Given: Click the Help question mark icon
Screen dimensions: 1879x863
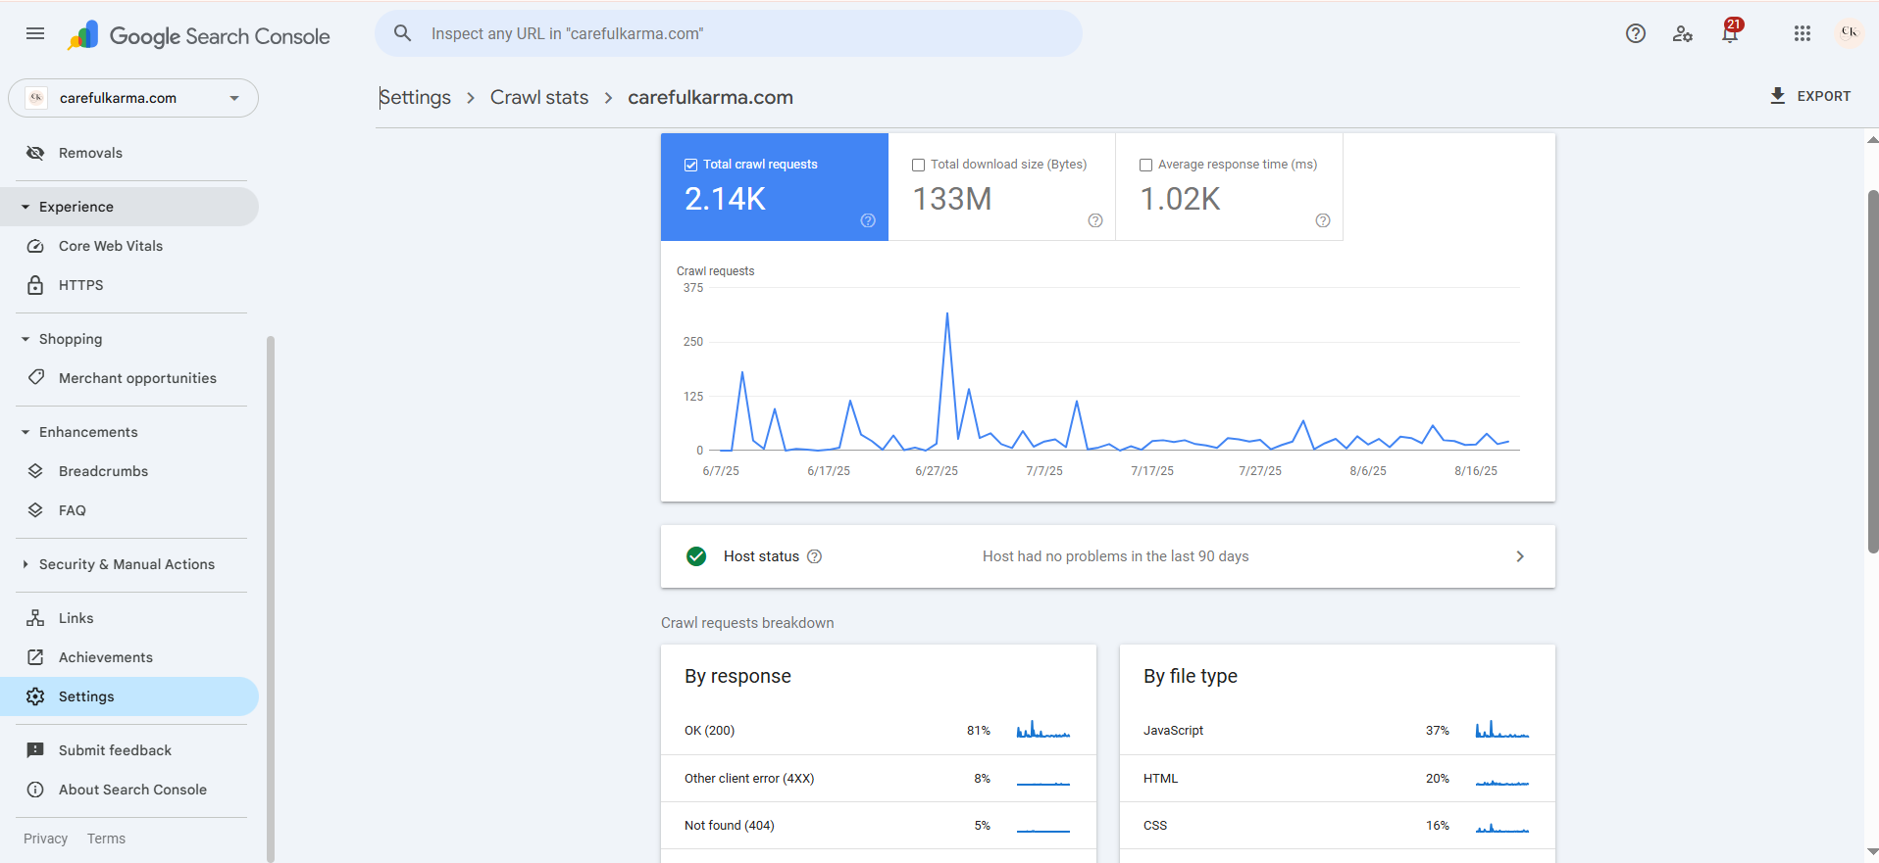Looking at the screenshot, I should (1635, 33).
